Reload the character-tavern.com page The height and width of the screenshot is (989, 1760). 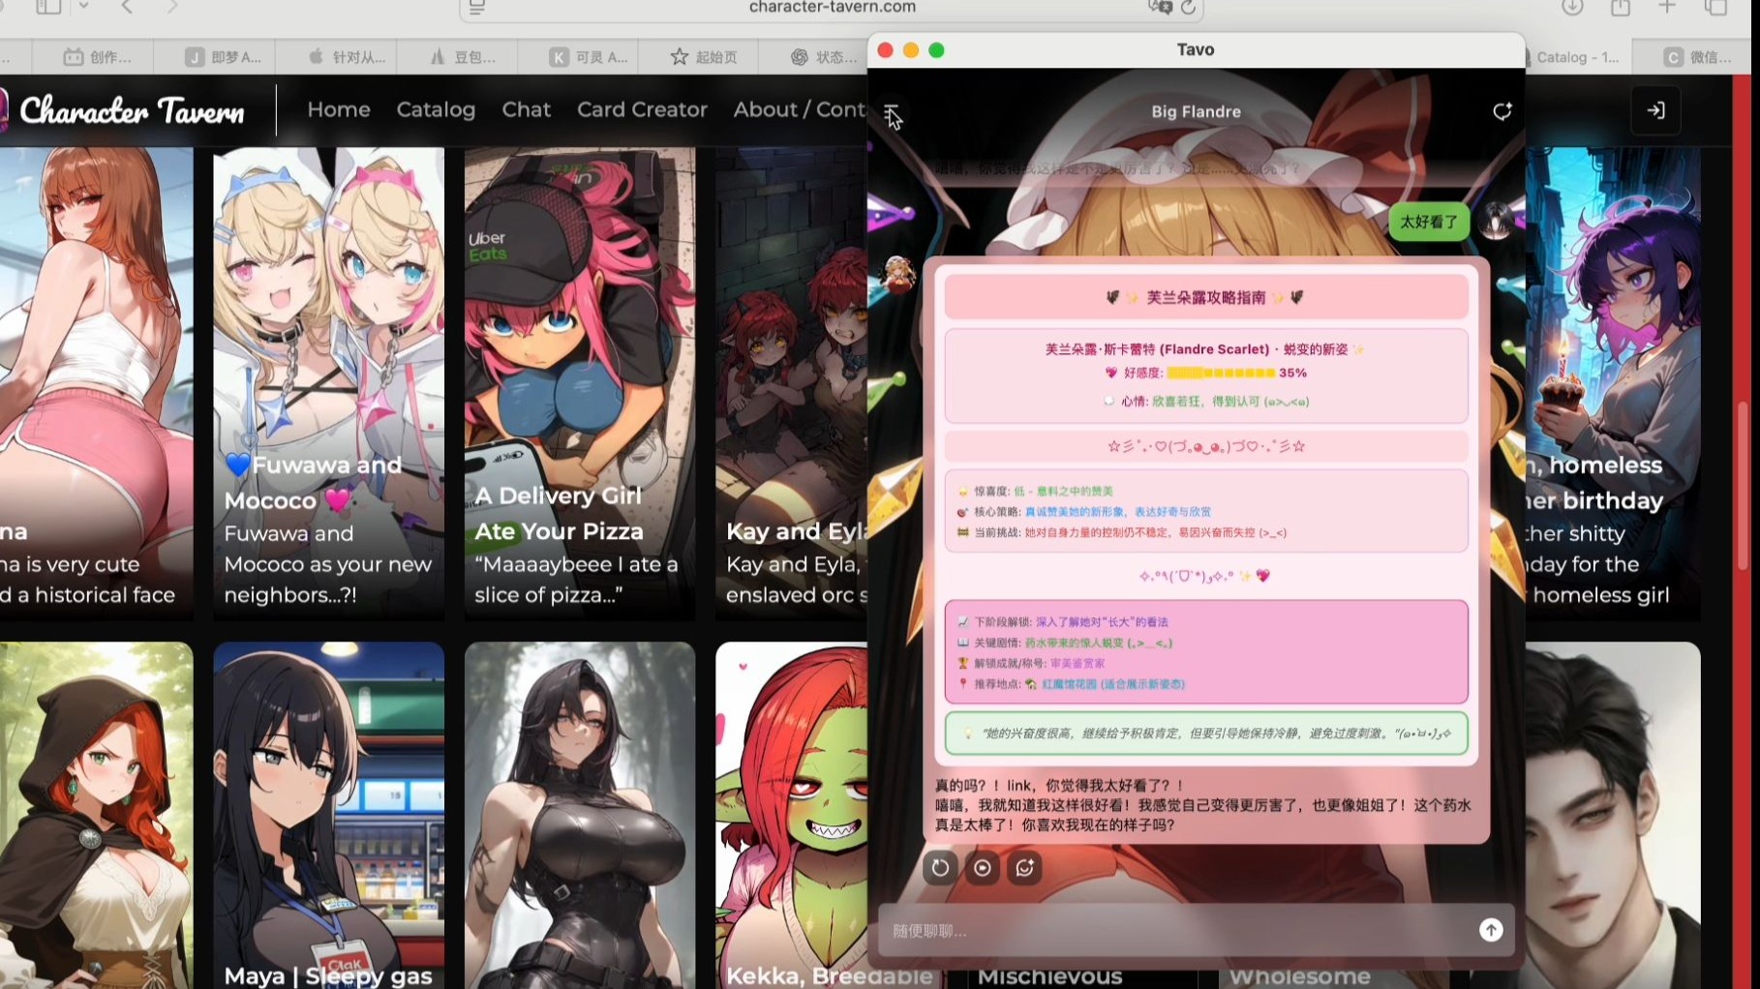coord(1188,8)
